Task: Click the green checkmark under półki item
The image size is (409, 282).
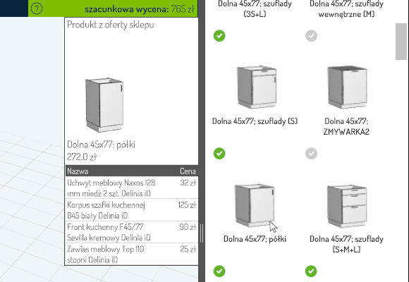Action: pos(219,271)
